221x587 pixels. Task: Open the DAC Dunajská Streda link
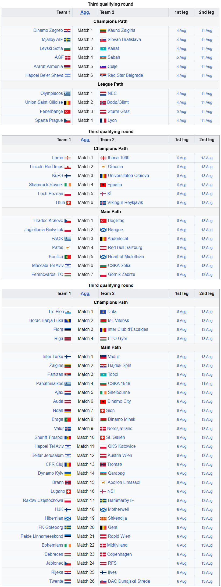coord(129,581)
